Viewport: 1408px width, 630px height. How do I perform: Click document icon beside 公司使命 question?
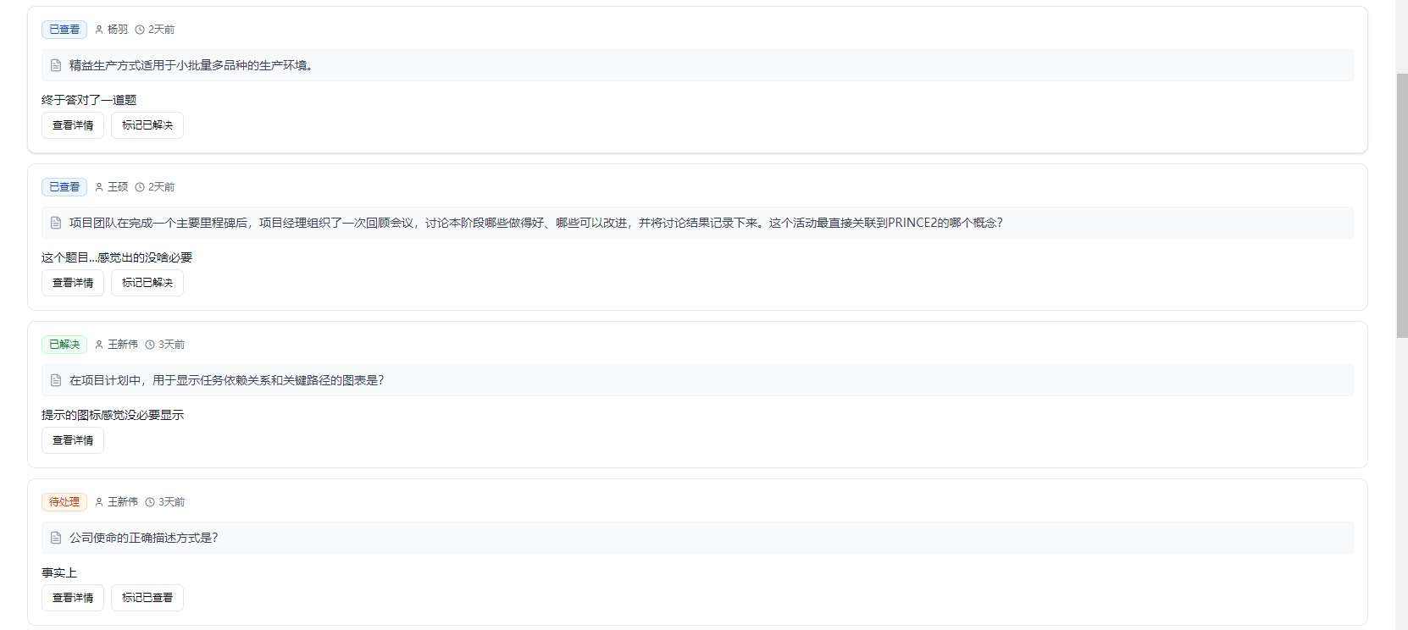coord(56,538)
